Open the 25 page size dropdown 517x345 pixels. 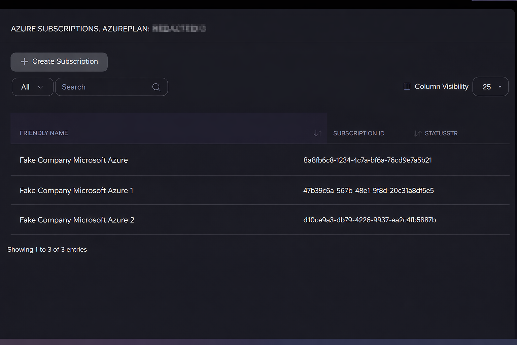pyautogui.click(x=490, y=87)
